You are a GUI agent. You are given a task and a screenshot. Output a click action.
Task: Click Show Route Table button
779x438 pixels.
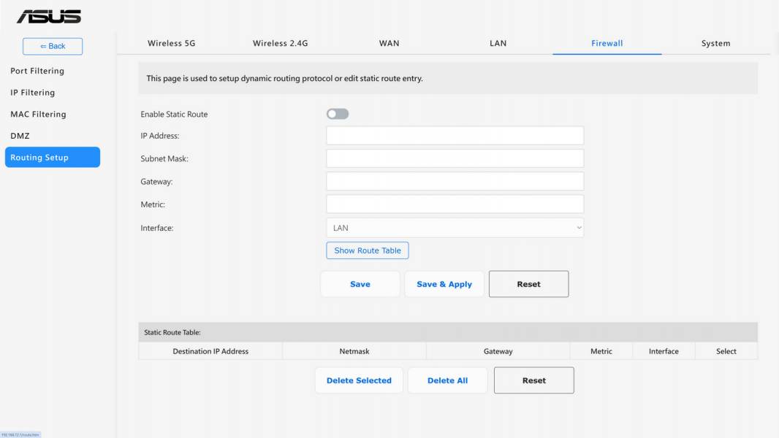click(368, 250)
